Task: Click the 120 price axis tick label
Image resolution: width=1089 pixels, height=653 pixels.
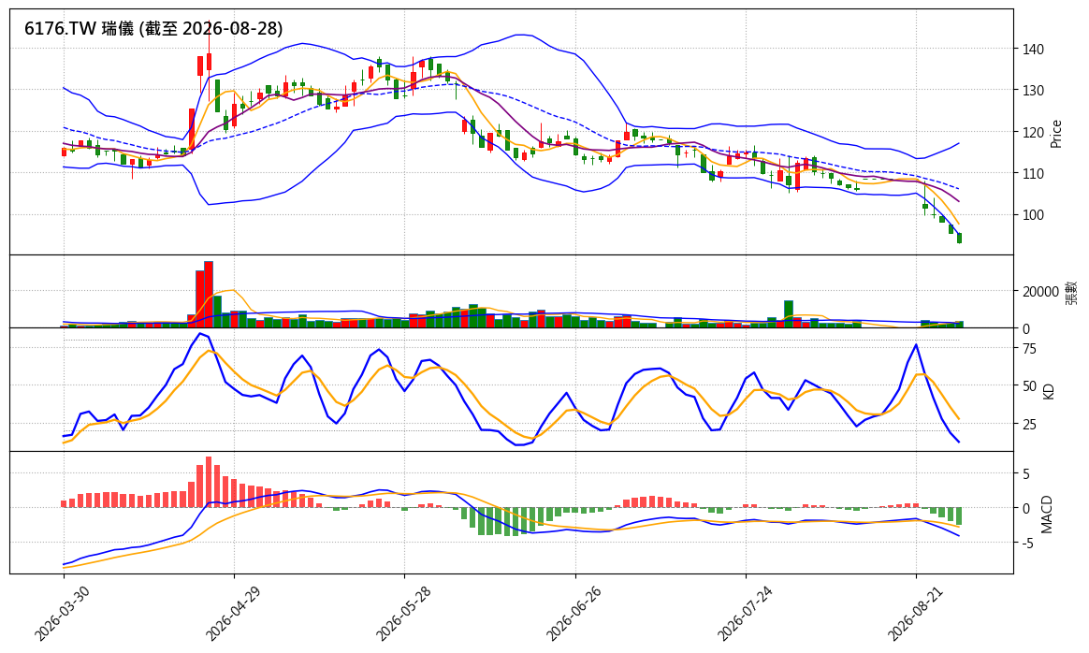Action: (1032, 132)
